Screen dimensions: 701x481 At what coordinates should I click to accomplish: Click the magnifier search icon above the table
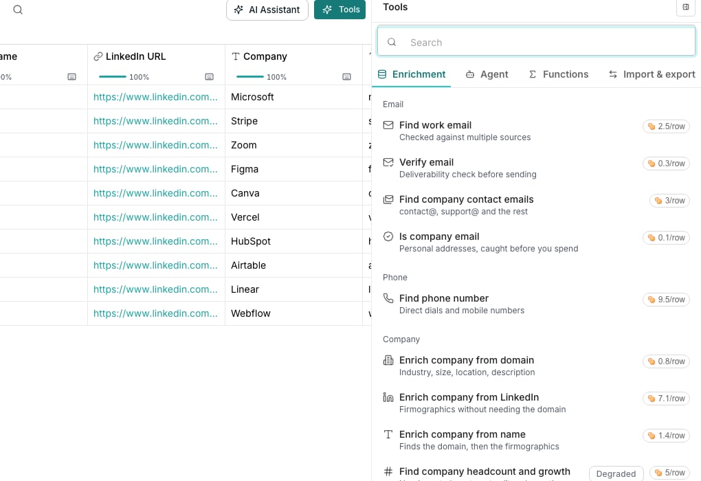pos(17,10)
